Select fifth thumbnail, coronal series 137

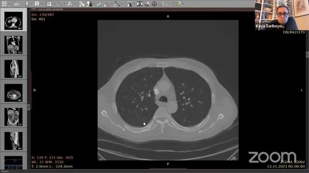tap(14, 117)
